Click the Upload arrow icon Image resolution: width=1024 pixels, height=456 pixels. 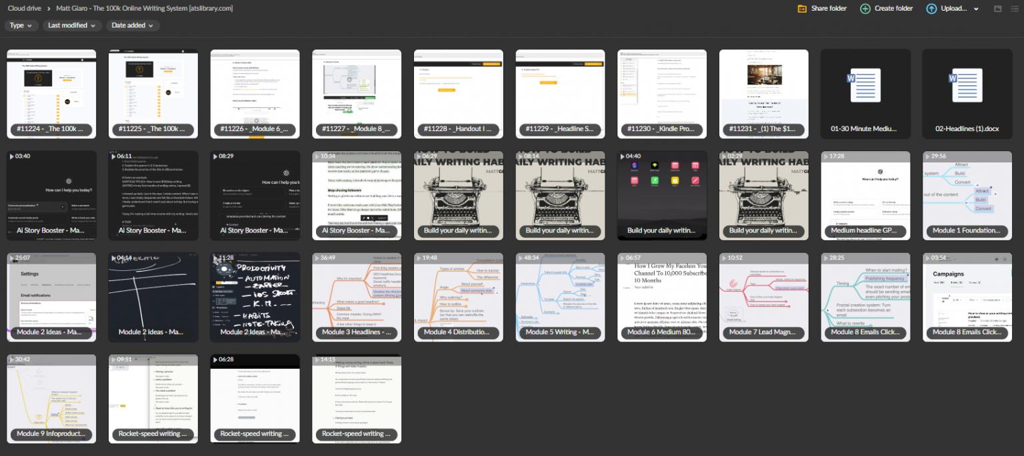(x=931, y=9)
